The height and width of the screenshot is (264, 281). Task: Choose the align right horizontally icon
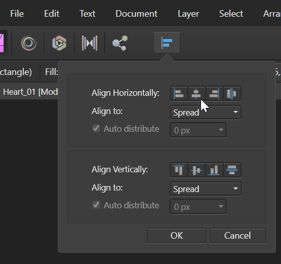214,93
